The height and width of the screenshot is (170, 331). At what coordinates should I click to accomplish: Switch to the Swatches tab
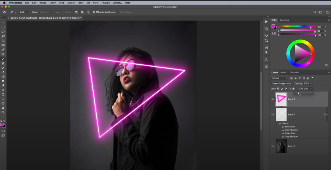click(284, 20)
